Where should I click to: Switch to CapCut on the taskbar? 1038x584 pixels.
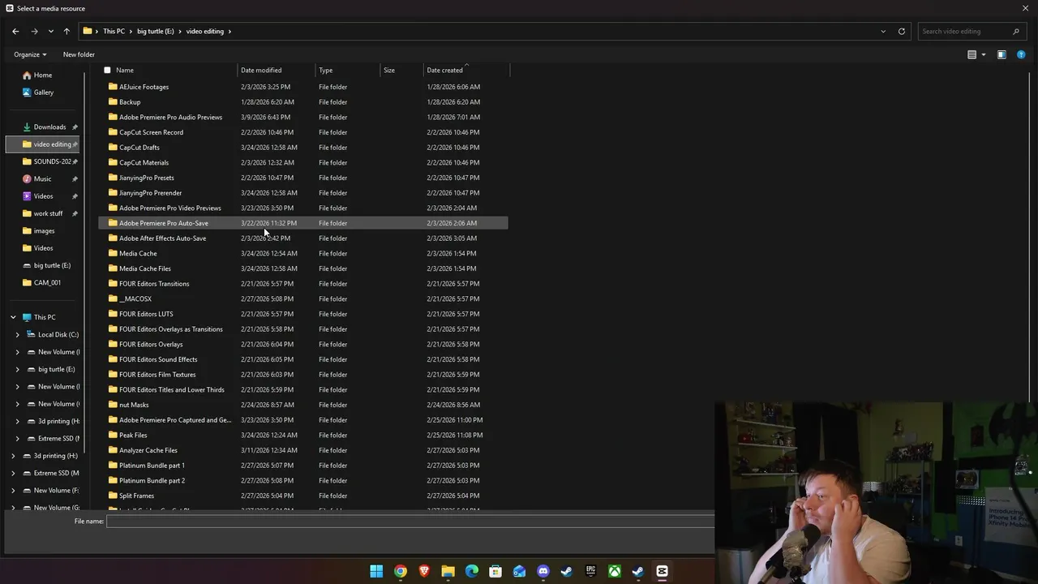pyautogui.click(x=662, y=571)
